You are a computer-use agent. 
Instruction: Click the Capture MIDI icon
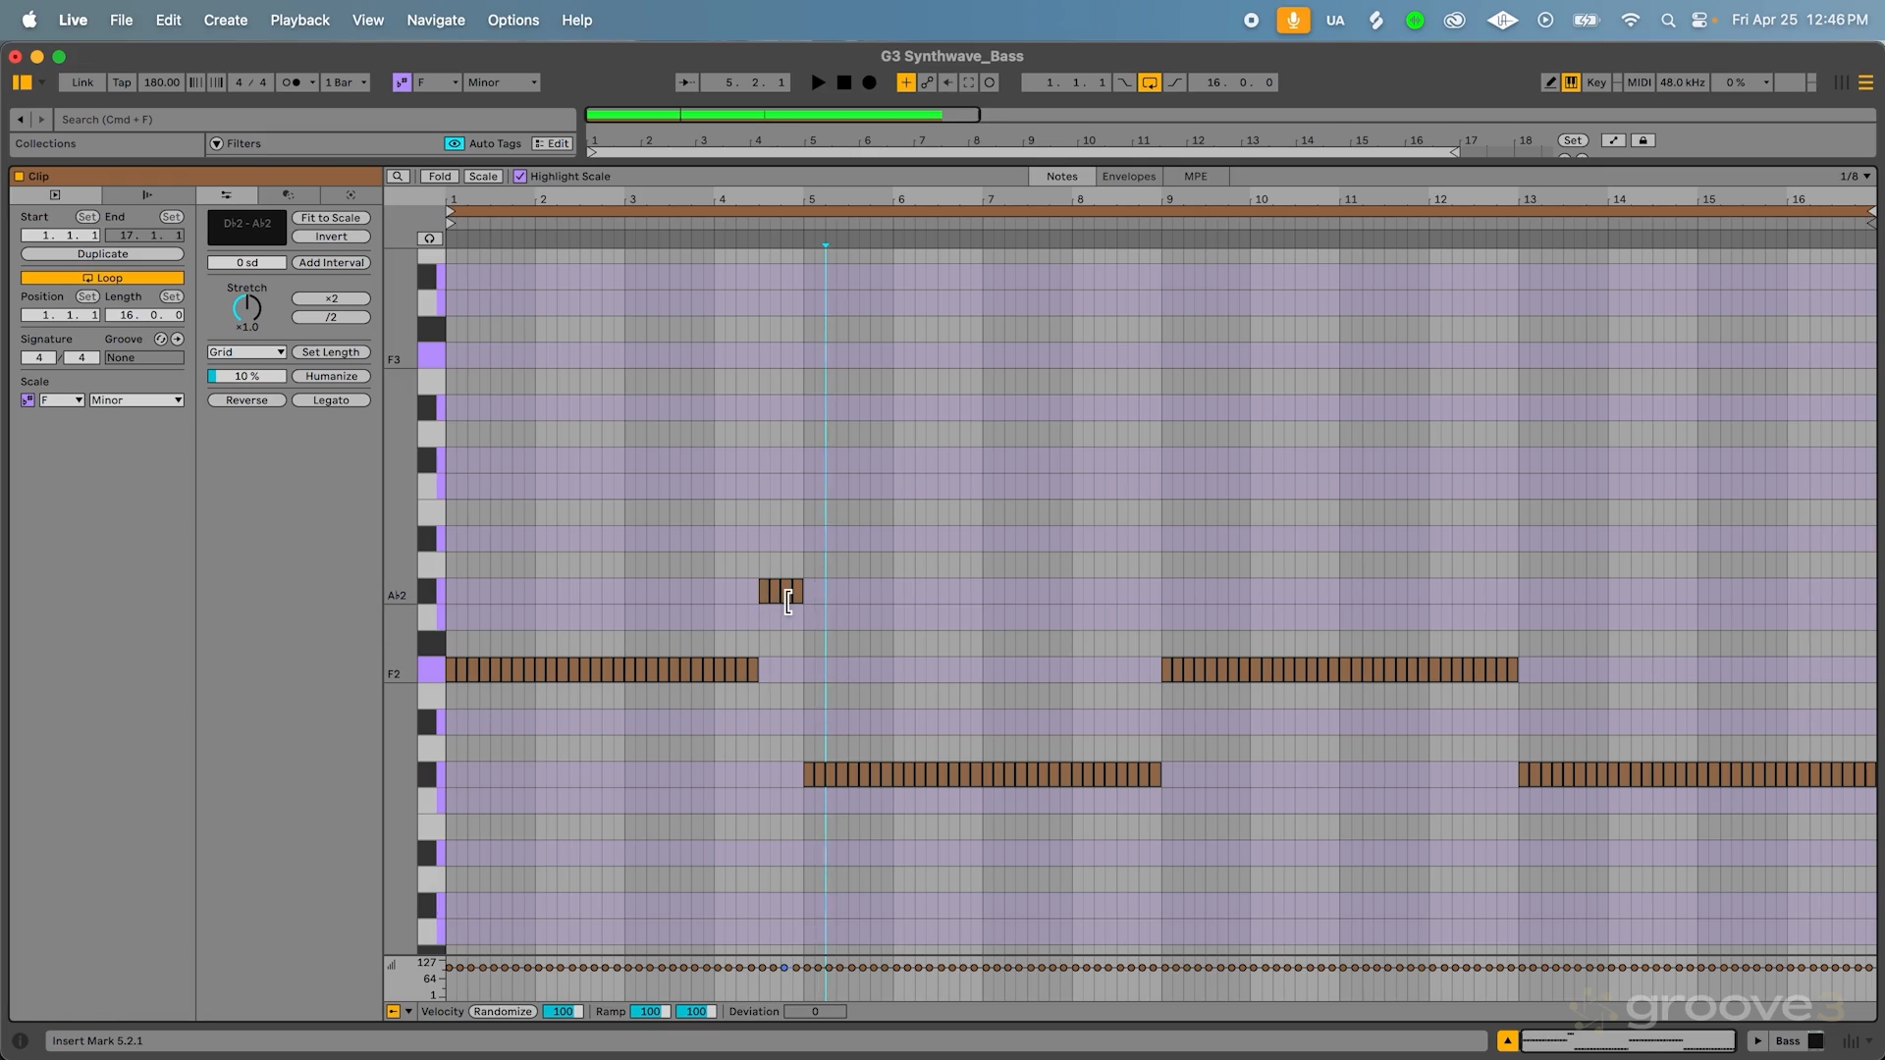point(969,82)
